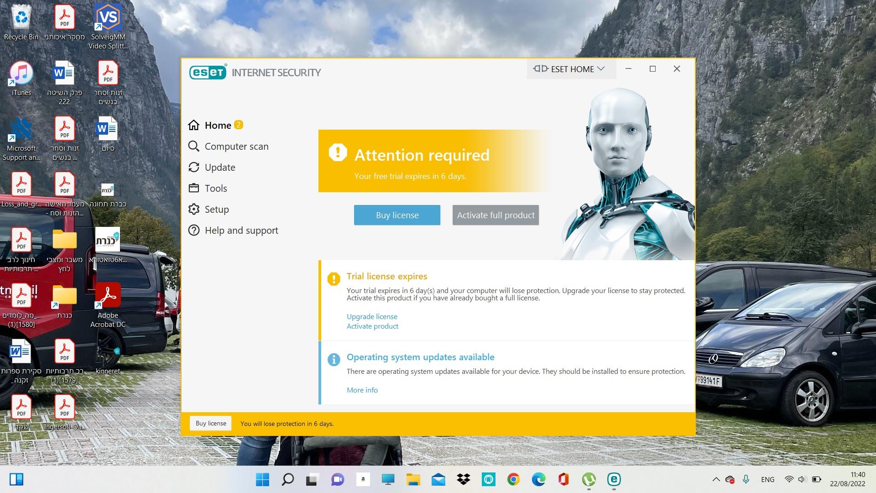The image size is (876, 493).
Task: Open Mail app from taskbar
Action: (x=438, y=479)
